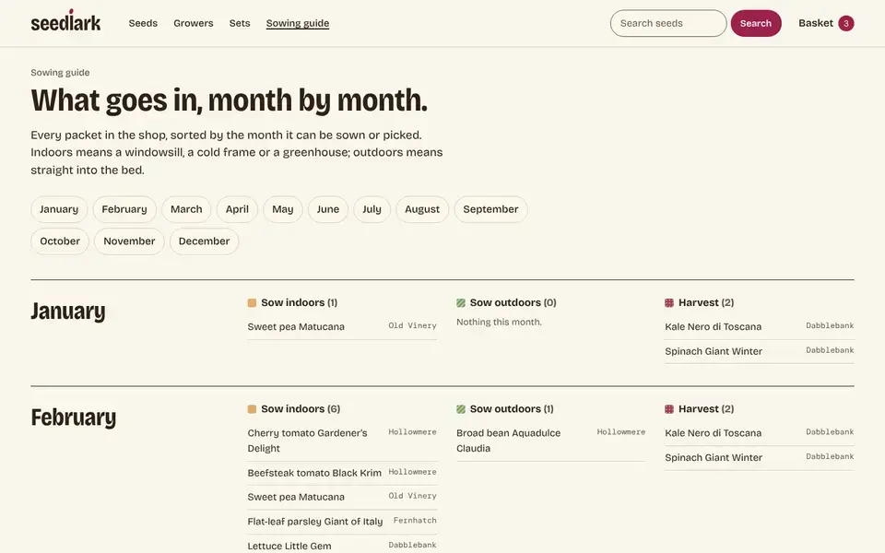Viewport: 885px width, 553px height.
Task: Click the seedlark logo
Action: (x=65, y=21)
